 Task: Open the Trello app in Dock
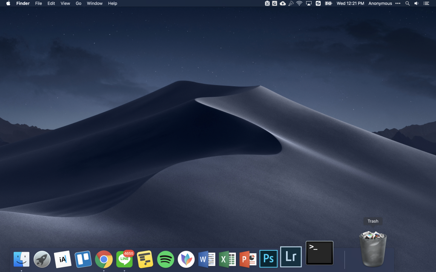(83, 259)
